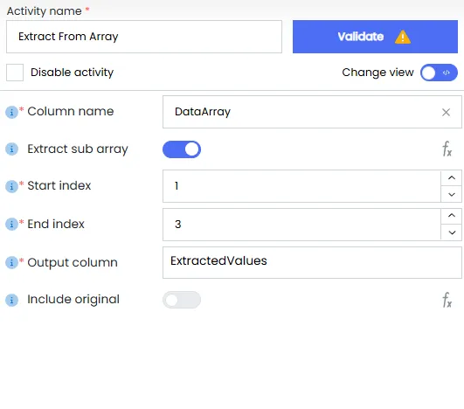Open fx expression for Include original

tap(447, 300)
